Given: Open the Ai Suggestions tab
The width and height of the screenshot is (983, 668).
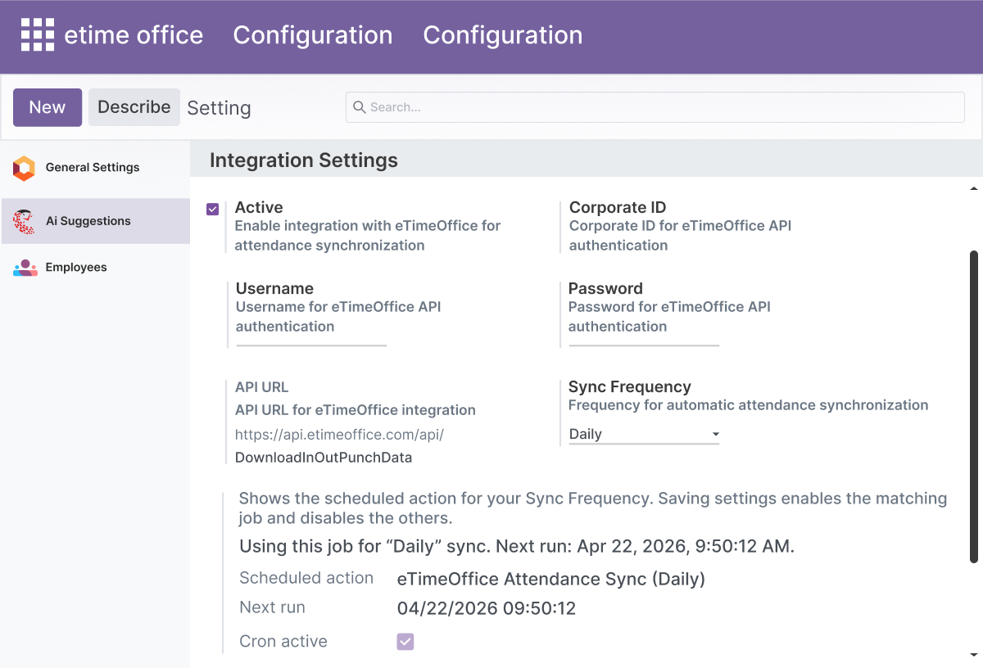Looking at the screenshot, I should (95, 221).
